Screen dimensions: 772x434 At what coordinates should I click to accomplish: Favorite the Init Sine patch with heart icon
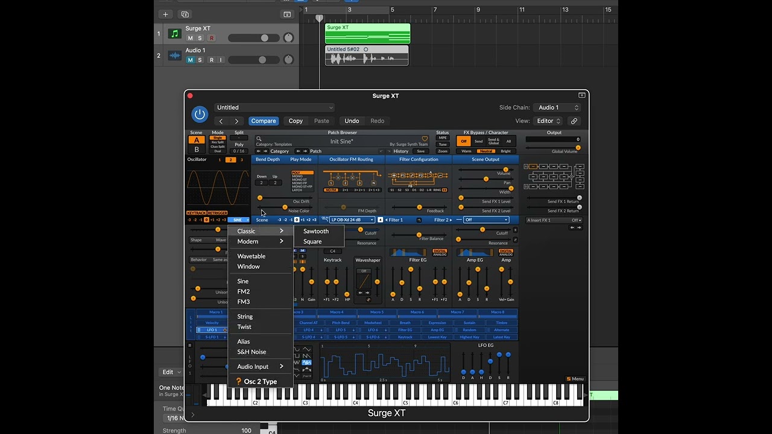pos(425,139)
